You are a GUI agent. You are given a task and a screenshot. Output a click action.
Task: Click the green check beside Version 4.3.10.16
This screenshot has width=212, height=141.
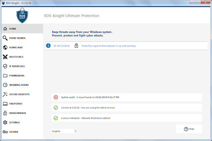(56, 108)
